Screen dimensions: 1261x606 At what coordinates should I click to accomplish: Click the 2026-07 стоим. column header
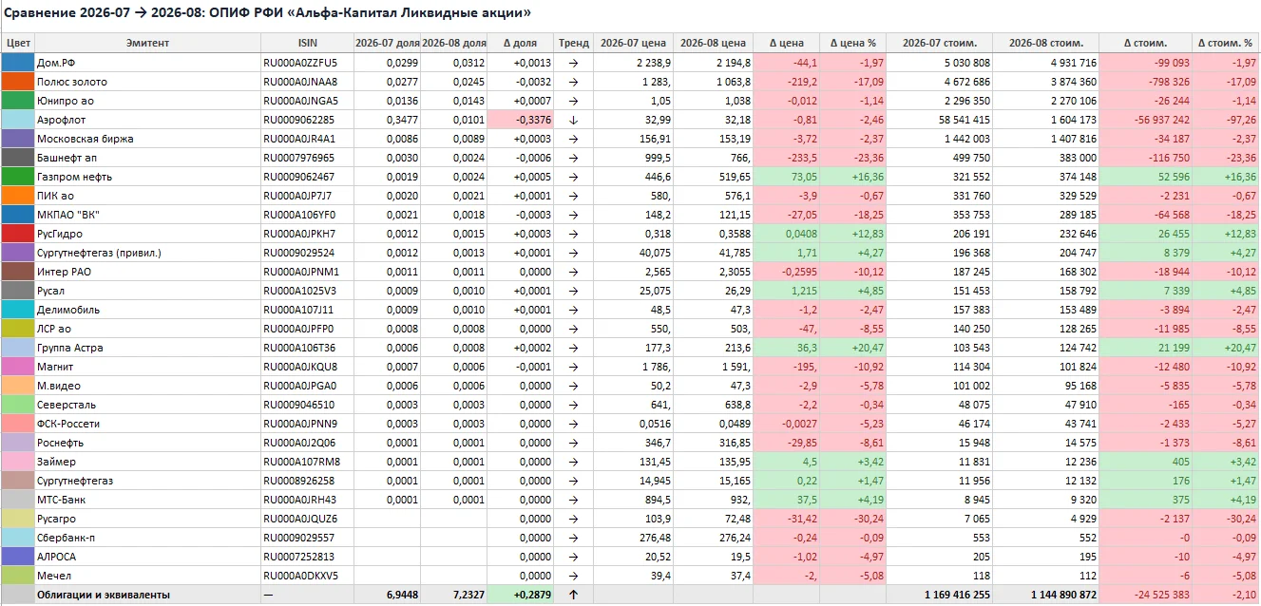(x=939, y=43)
